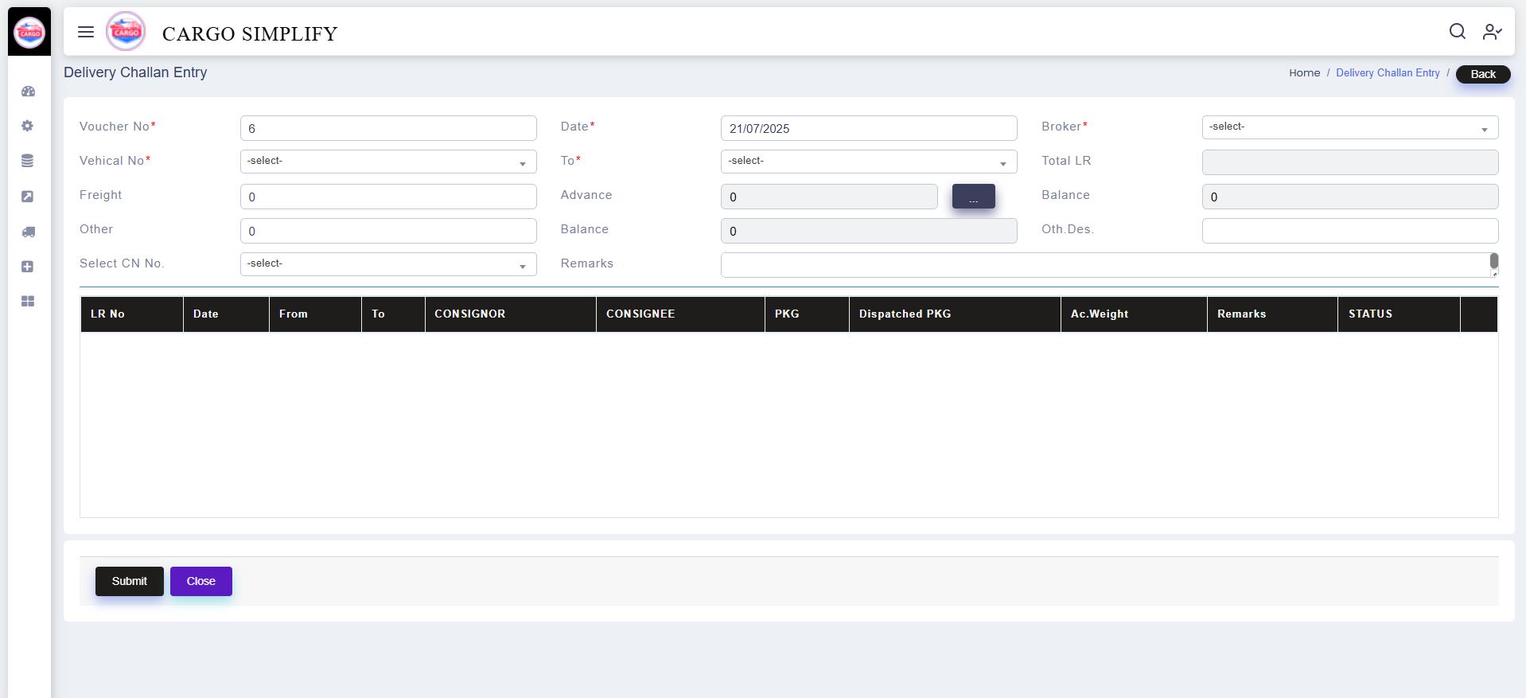1526x698 pixels.
Task: Click the Back button
Action: [1482, 74]
